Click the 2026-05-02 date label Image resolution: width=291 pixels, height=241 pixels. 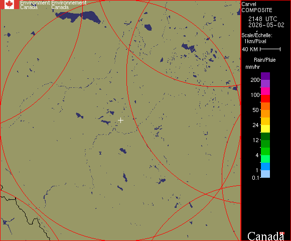(x=266, y=25)
